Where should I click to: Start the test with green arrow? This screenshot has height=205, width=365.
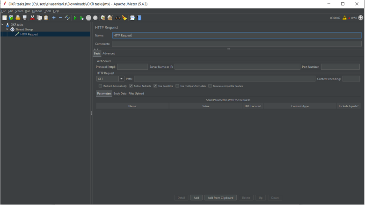click(75, 18)
